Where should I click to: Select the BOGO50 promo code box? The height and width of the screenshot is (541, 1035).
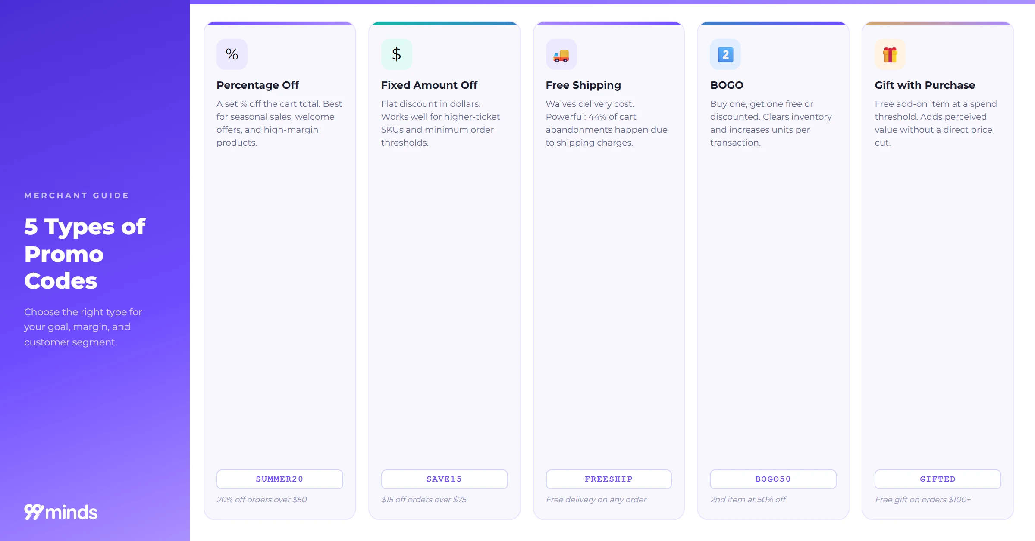coord(773,479)
